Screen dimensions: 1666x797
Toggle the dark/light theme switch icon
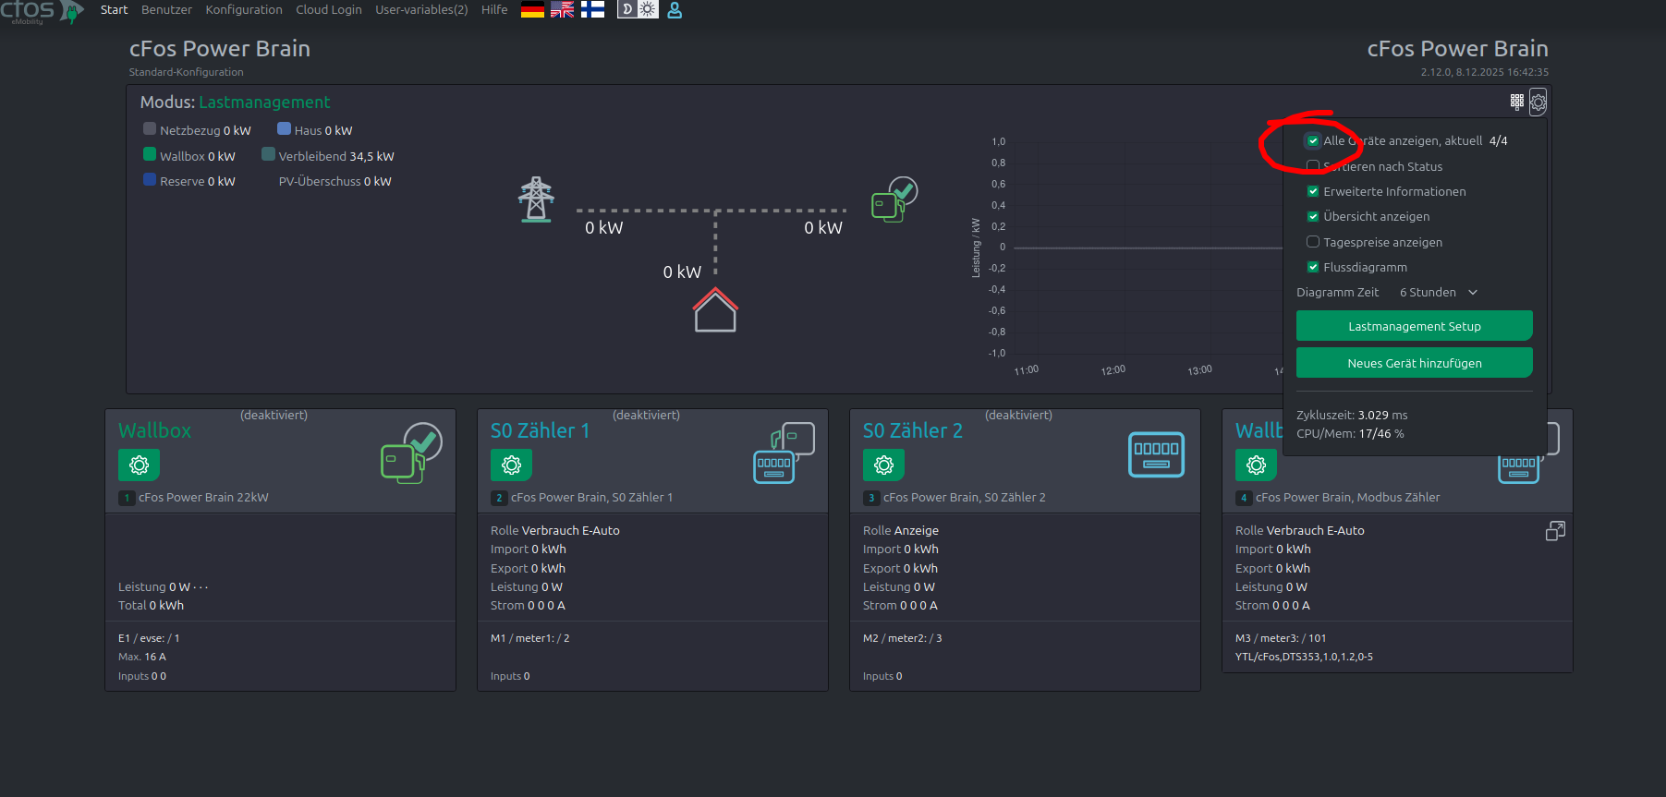(x=638, y=9)
